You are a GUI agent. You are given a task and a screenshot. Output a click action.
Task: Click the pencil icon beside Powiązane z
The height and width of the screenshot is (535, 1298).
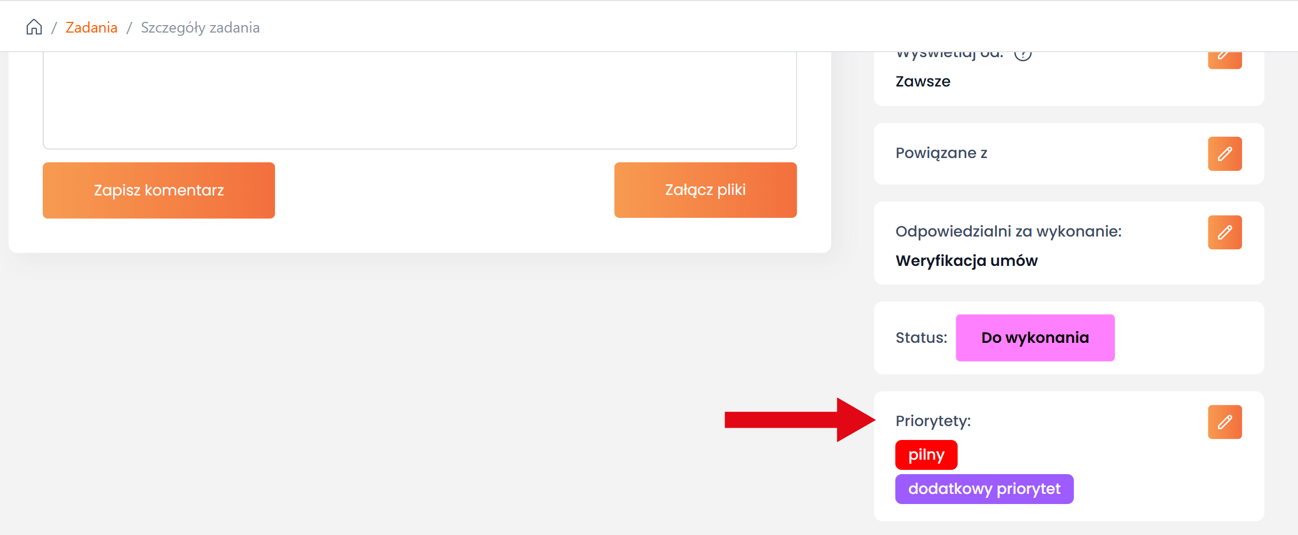click(x=1224, y=154)
